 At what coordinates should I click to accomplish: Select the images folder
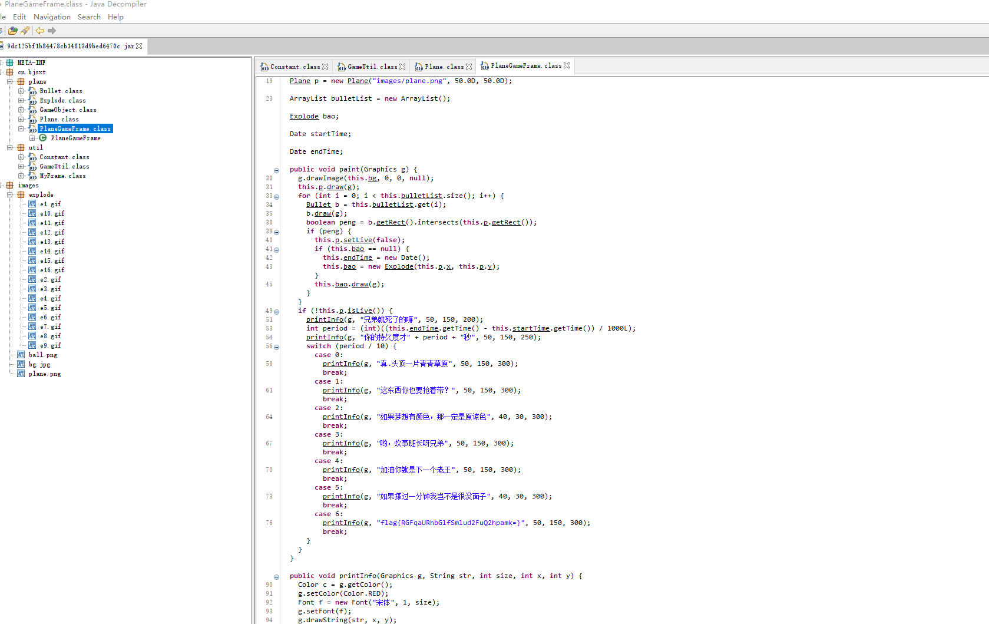point(28,186)
